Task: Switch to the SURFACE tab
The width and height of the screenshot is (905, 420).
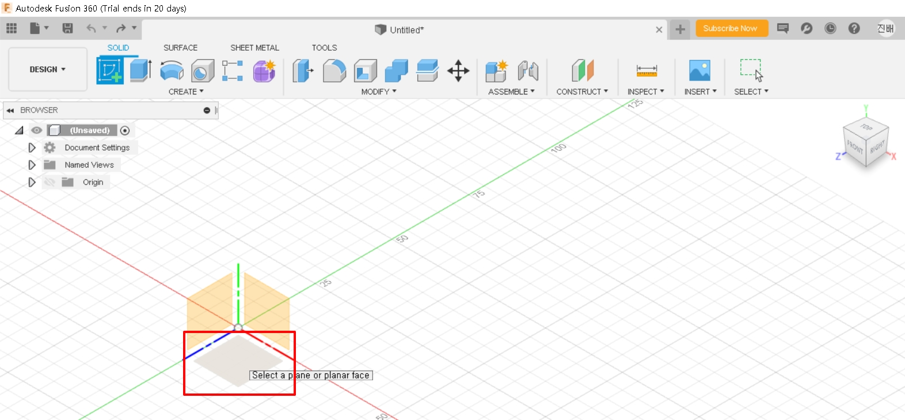Action: 180,48
